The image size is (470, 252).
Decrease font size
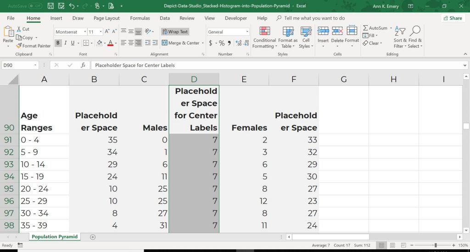click(114, 32)
